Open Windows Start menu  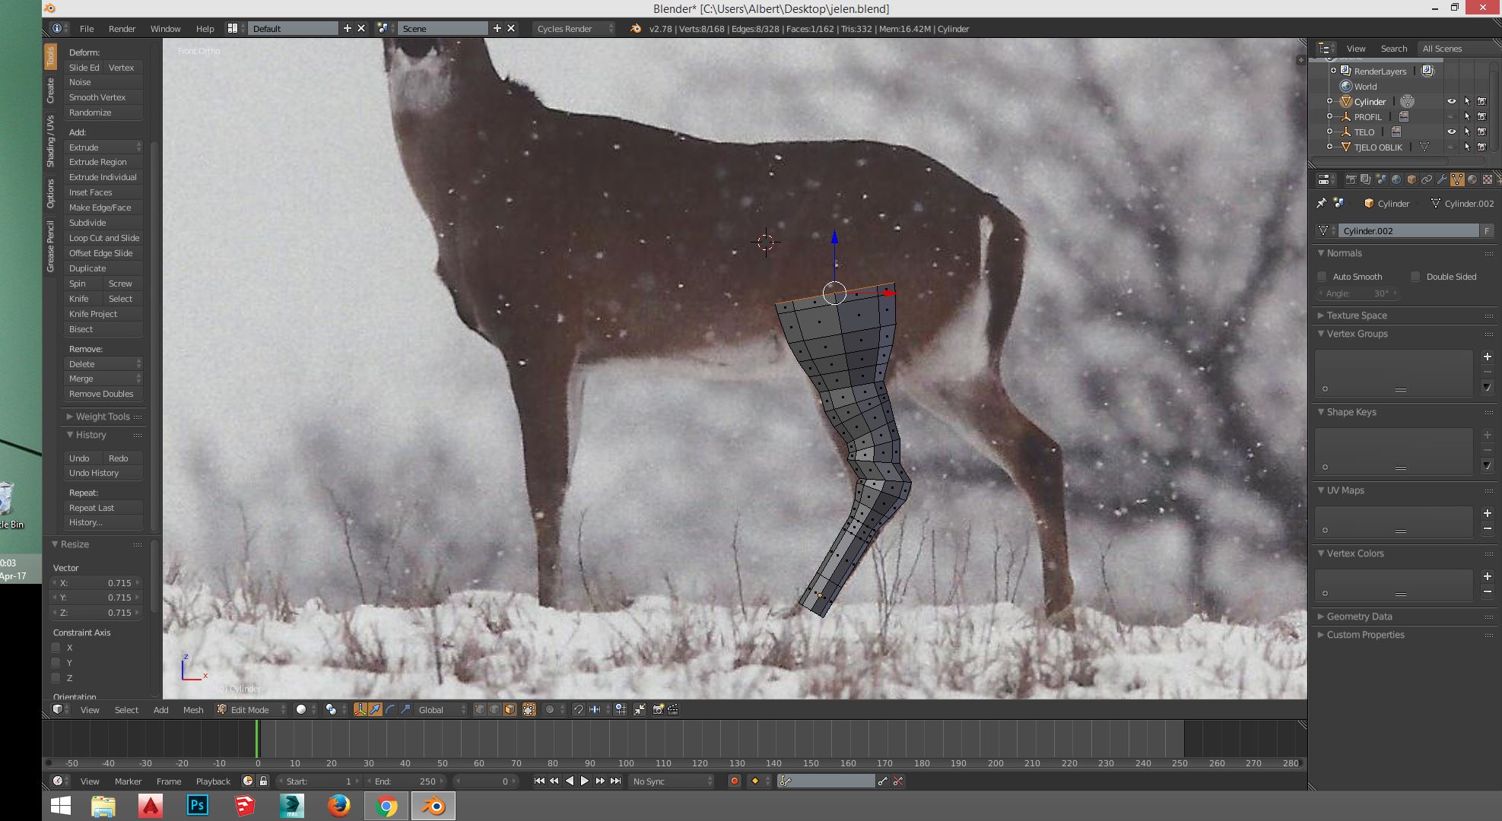tap(61, 806)
